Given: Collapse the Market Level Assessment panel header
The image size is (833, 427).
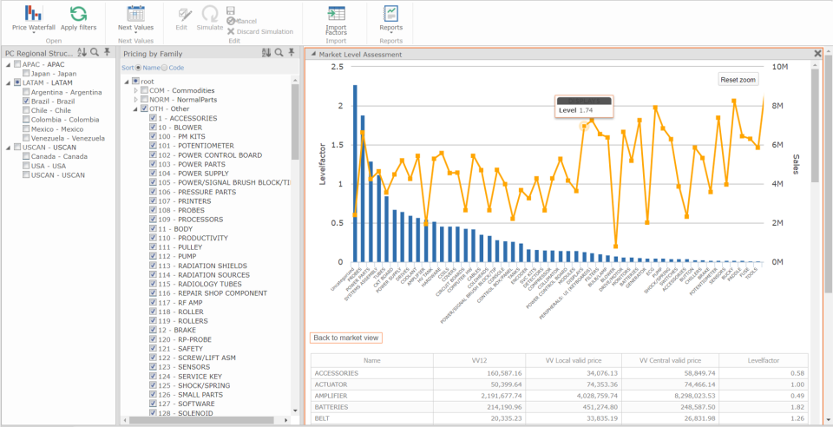Looking at the screenshot, I should click(x=313, y=54).
